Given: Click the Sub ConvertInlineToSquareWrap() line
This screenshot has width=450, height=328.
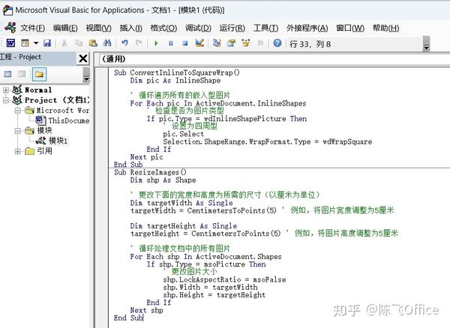Looking at the screenshot, I should [176, 73].
